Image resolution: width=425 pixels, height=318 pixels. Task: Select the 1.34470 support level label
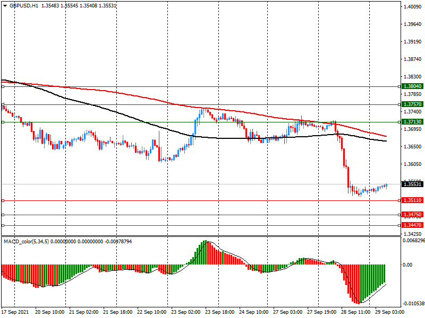click(x=412, y=225)
